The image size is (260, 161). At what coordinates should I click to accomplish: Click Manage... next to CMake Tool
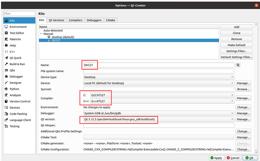pos(243,137)
